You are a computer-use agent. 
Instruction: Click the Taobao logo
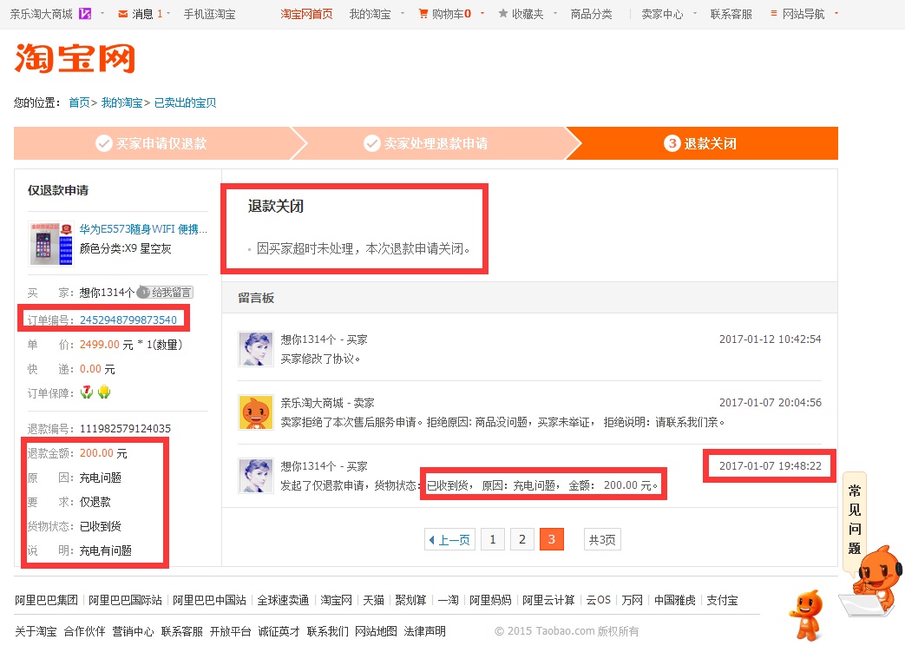click(75, 58)
